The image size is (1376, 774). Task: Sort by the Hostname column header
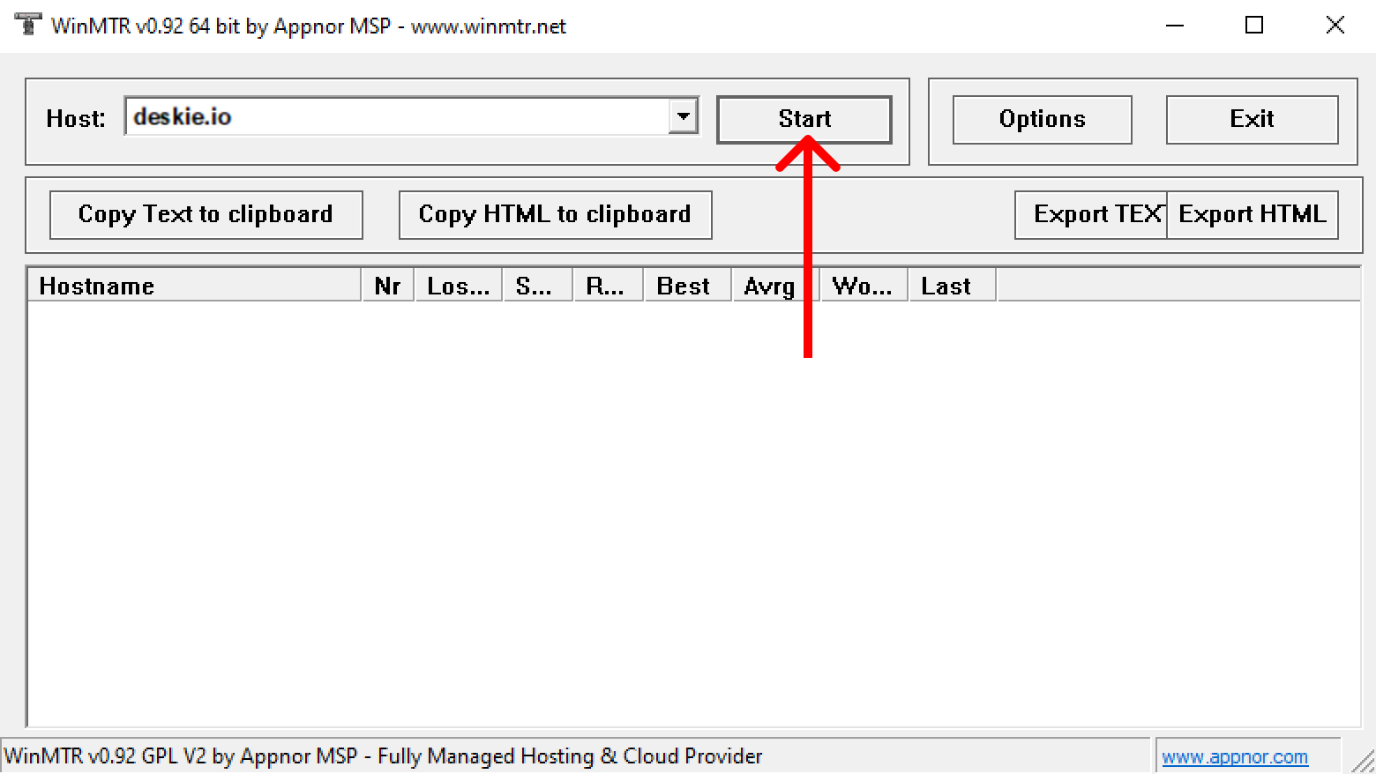pos(195,286)
